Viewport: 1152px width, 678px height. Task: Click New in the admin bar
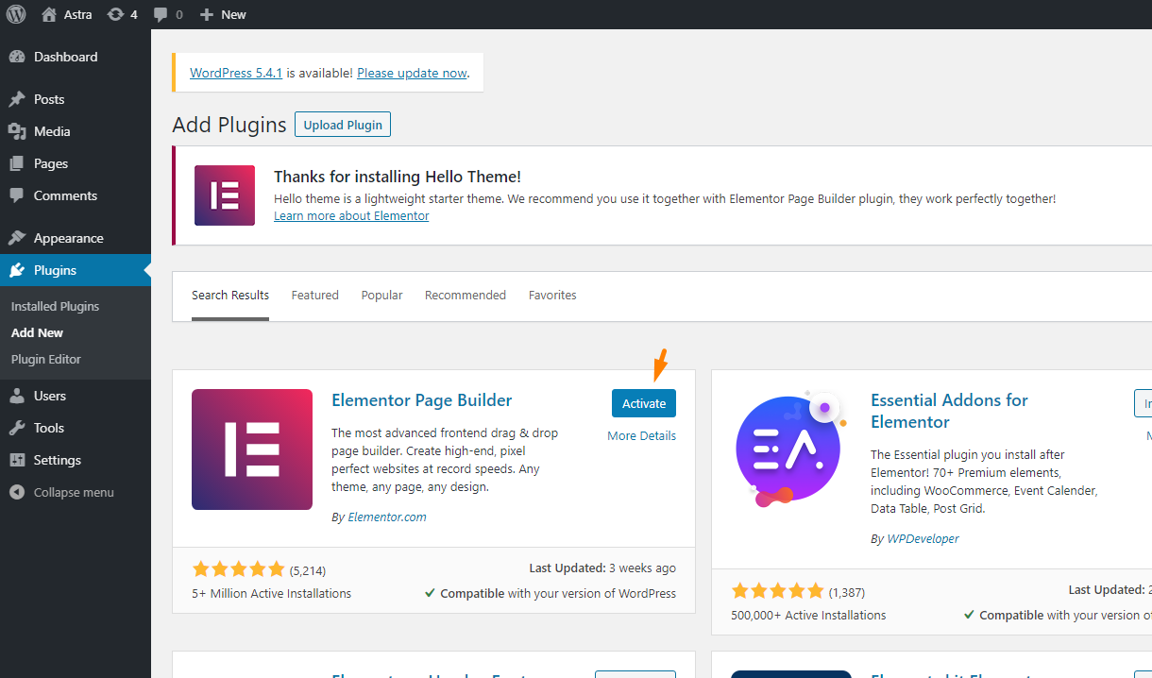point(233,14)
